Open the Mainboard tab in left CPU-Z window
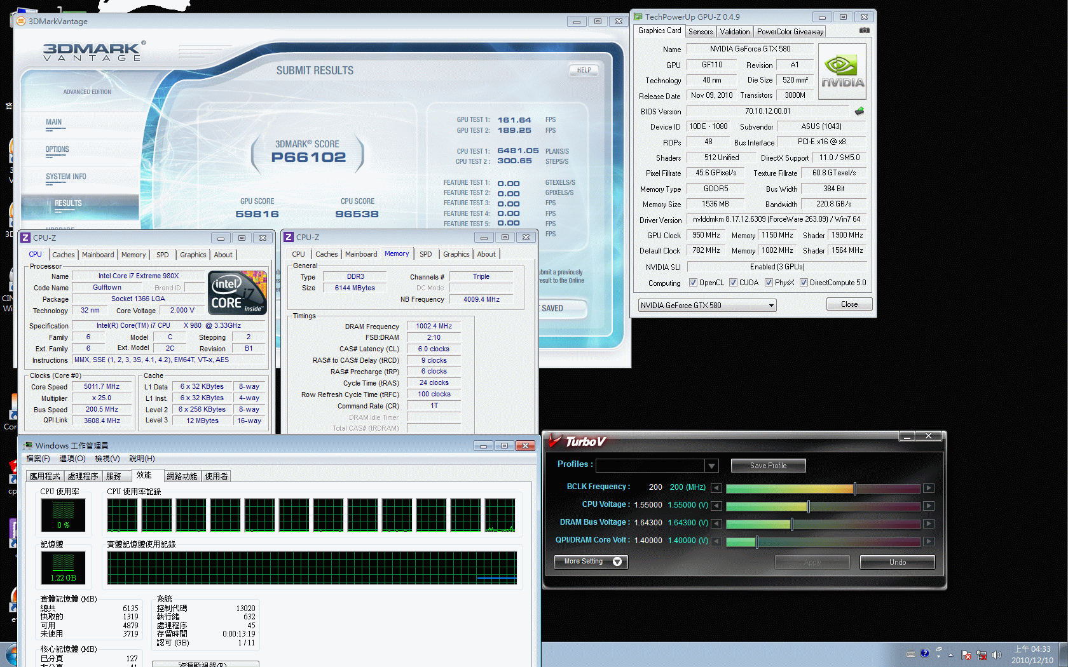 pos(98,255)
